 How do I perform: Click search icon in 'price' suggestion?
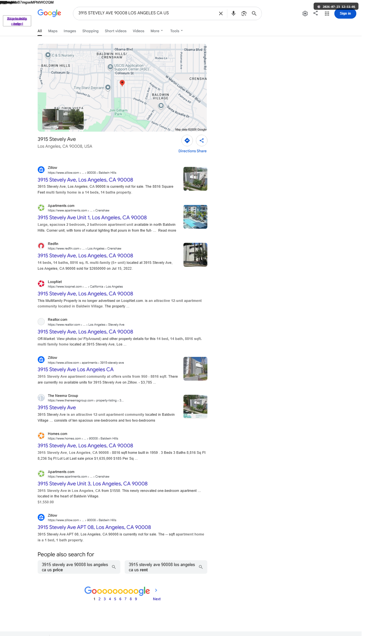point(114,567)
